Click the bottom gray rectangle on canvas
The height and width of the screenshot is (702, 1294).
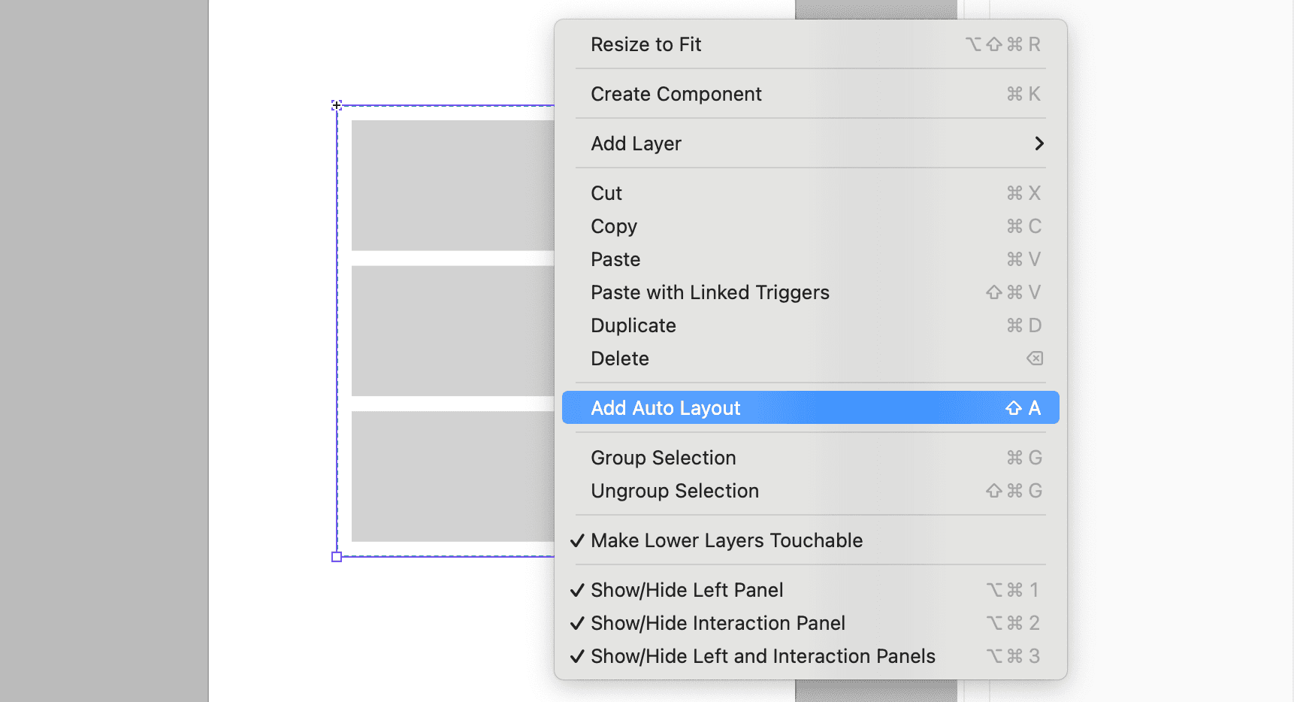tap(451, 476)
